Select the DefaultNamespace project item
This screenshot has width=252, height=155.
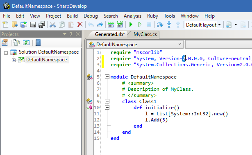coord(47,60)
